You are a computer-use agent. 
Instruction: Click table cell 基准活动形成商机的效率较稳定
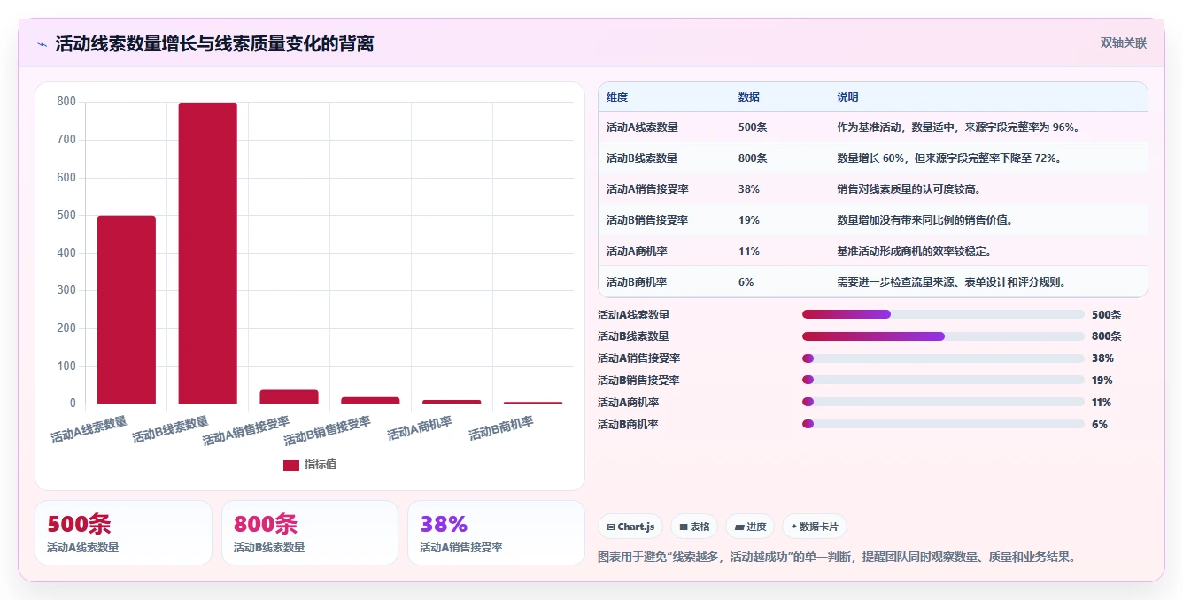click(x=914, y=251)
